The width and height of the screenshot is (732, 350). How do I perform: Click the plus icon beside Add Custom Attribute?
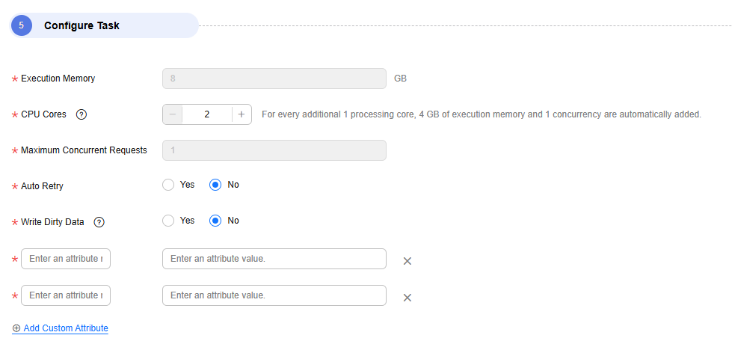[x=16, y=328]
